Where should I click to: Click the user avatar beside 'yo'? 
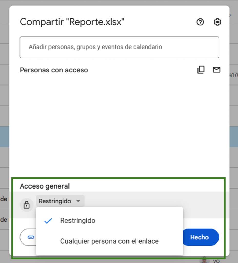[x=204, y=260]
